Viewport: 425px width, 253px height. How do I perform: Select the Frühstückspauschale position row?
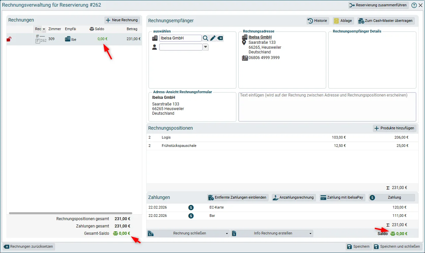[x=282, y=146]
